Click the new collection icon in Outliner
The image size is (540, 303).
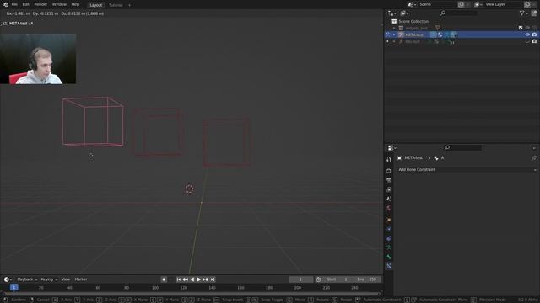tap(534, 13)
